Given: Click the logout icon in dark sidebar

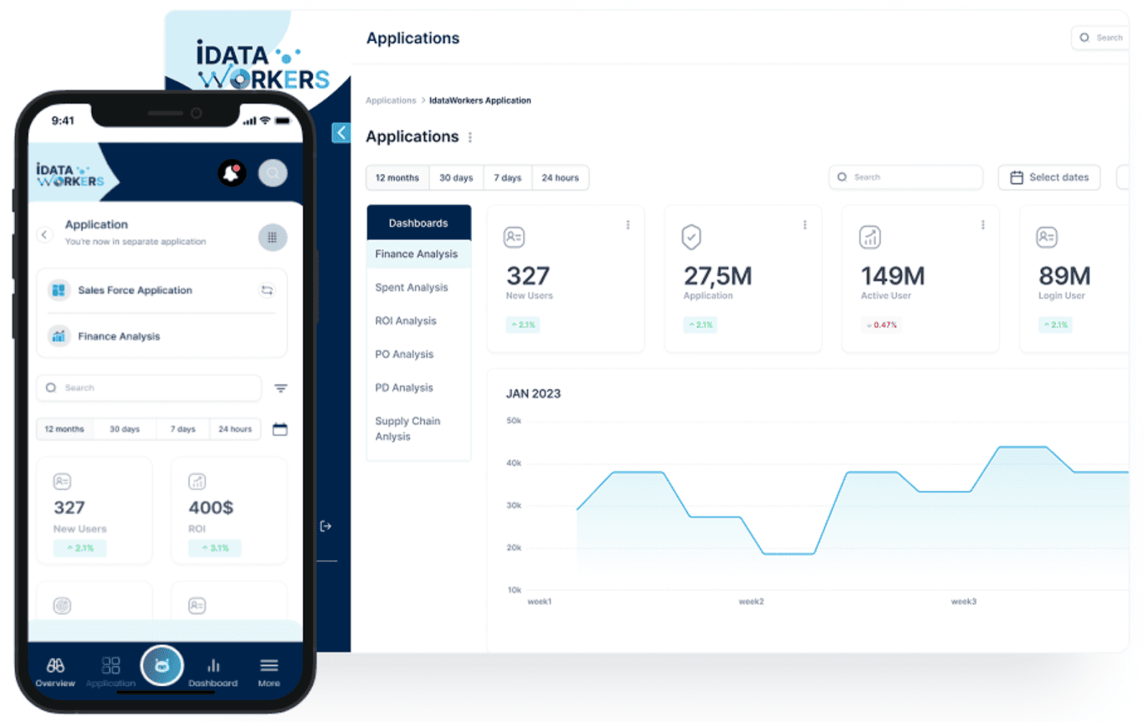Looking at the screenshot, I should (326, 526).
